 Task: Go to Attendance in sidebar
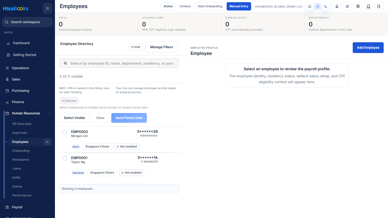tap(20, 160)
